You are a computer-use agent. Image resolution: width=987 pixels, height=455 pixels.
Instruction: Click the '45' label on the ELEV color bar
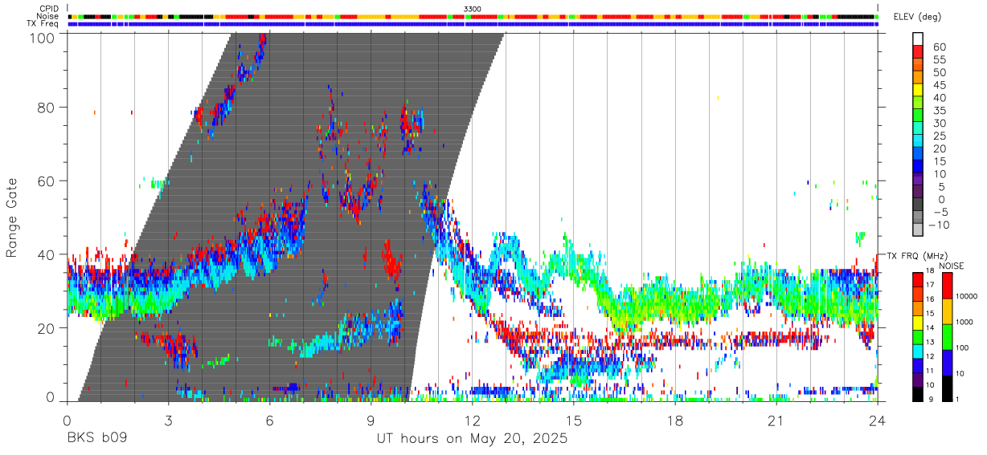pyautogui.click(x=939, y=85)
